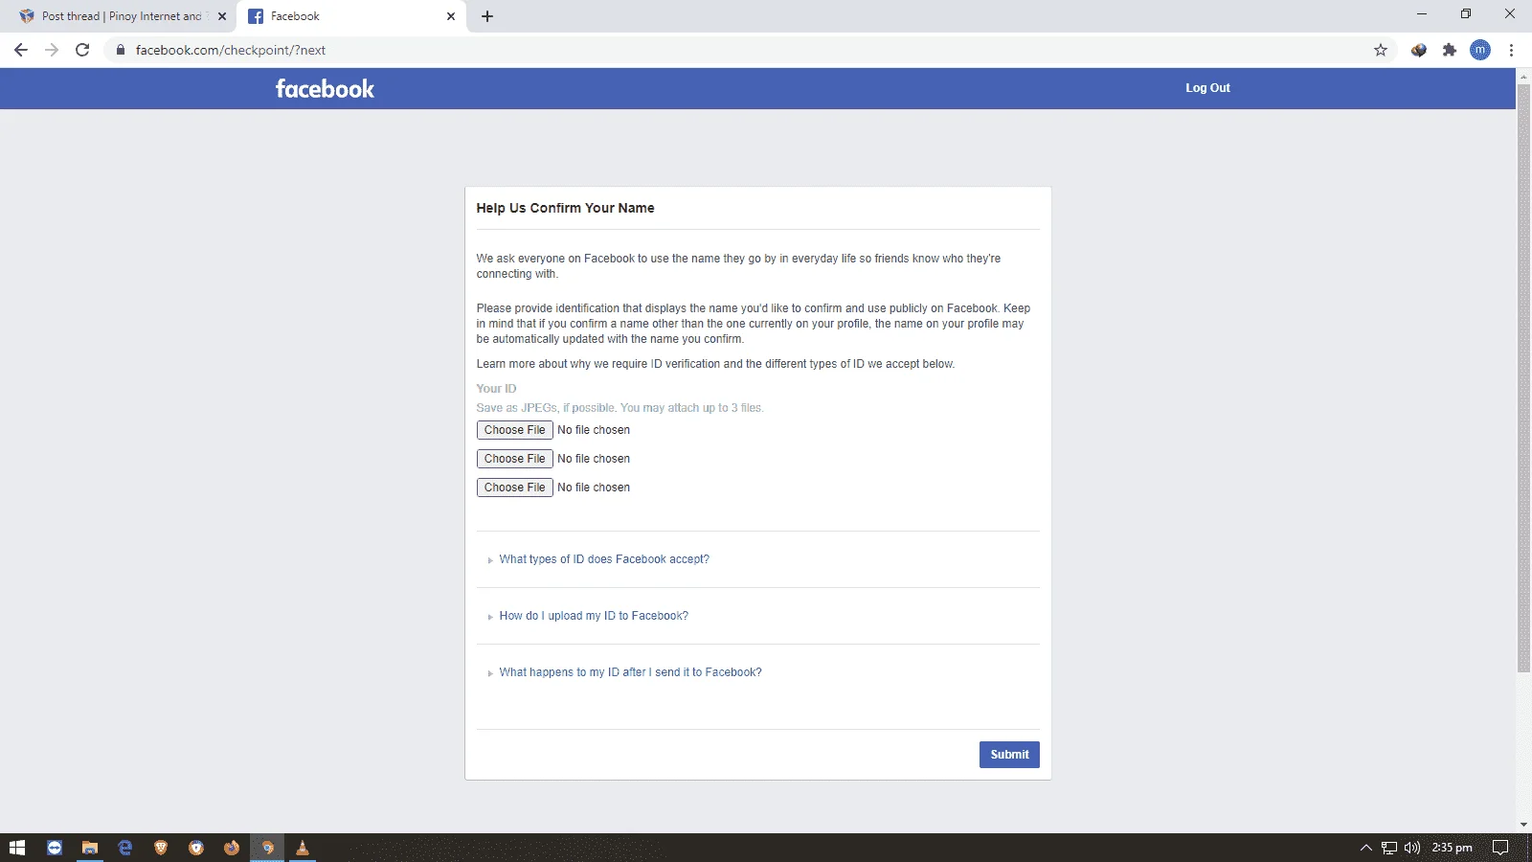Open the volume control in the system tray
Screen dimensions: 1532x862
point(1412,848)
